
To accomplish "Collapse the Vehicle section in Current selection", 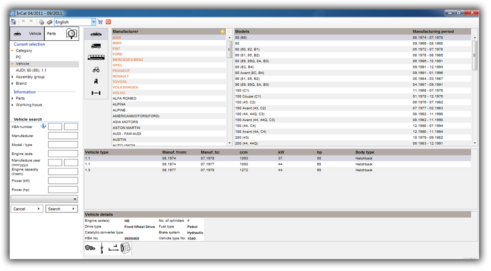I will 12,64.
